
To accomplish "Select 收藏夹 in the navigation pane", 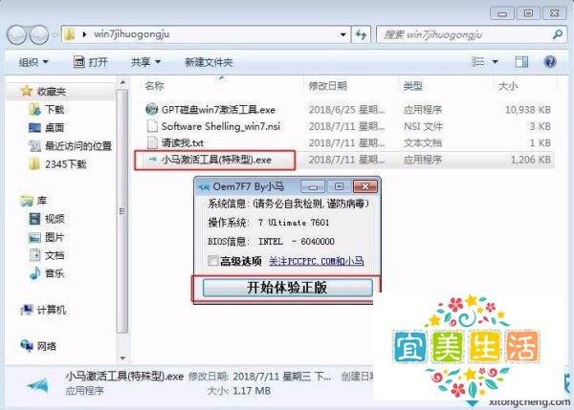I will tap(52, 91).
